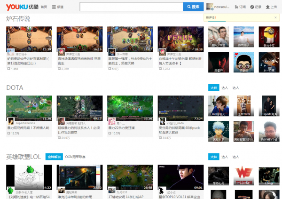Play the LOL video lasting 35:52

pos(80,177)
